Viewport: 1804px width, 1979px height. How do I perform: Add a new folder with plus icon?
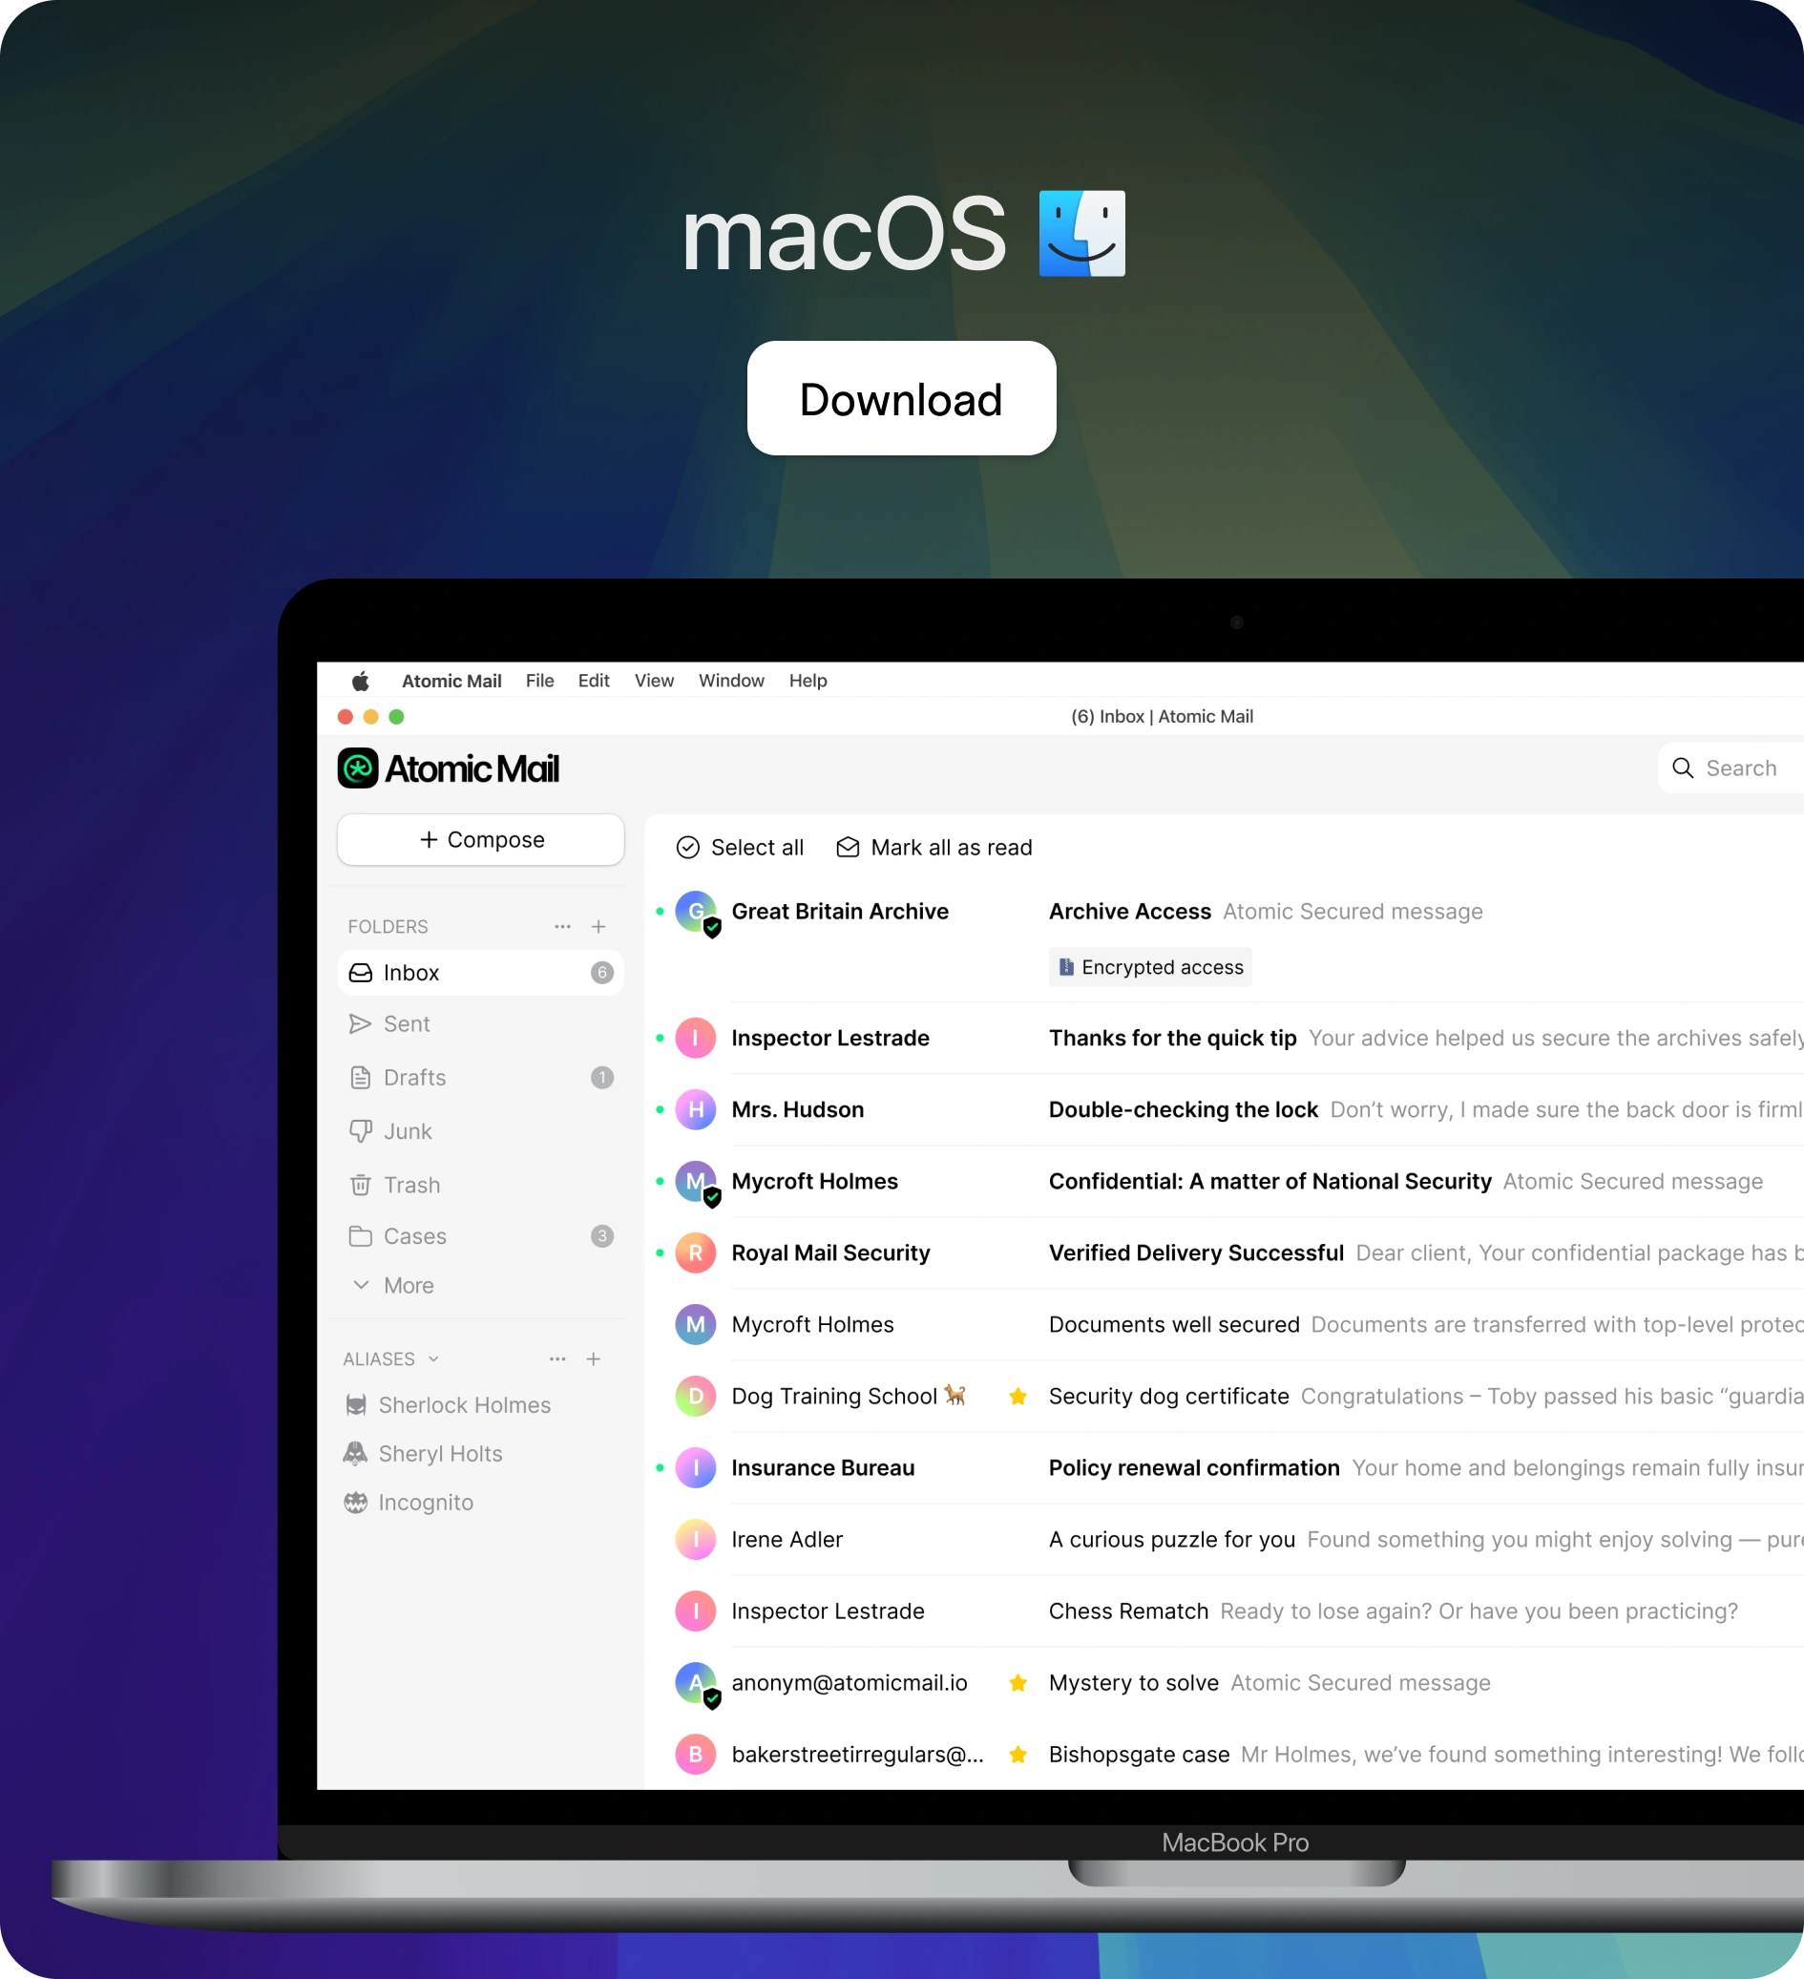click(x=598, y=927)
